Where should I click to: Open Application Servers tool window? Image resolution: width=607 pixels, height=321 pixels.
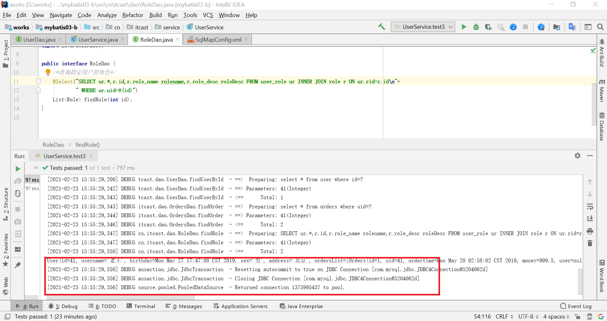pyautogui.click(x=241, y=306)
